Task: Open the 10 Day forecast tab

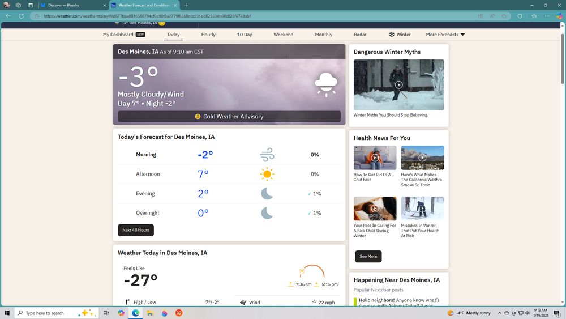Action: pos(245,35)
